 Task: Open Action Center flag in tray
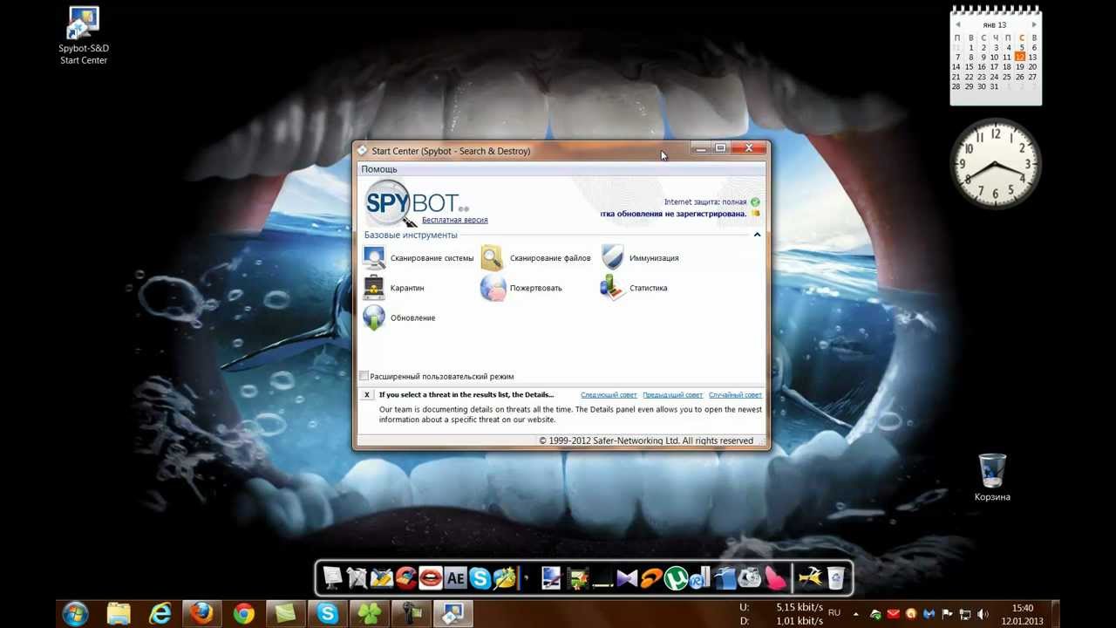(947, 614)
